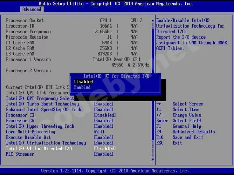Click the Change Value help entry
234x175 pixels.
(x=187, y=115)
